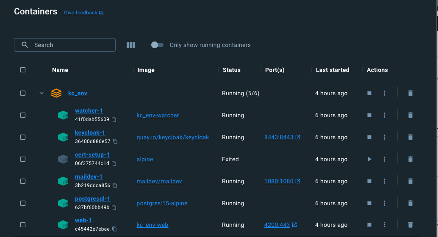Open the kc_env-web image link
Viewport: 438px width, 237px height.
click(x=152, y=225)
